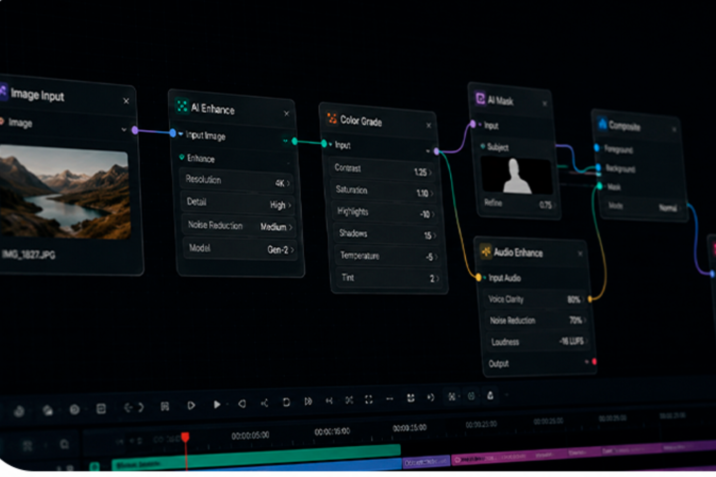This screenshot has width=716, height=477.
Task: Toggle the Subject option in AI Mask
Action: tap(482, 146)
